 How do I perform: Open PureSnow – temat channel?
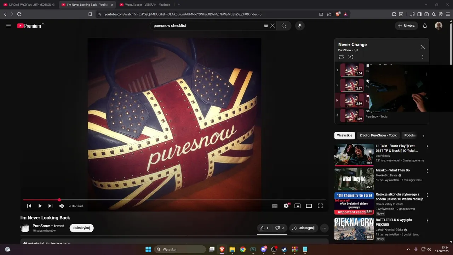coord(48,226)
